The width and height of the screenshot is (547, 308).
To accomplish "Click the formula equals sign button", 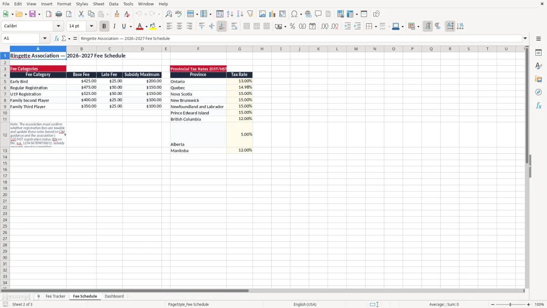I will pyautogui.click(x=75, y=39).
